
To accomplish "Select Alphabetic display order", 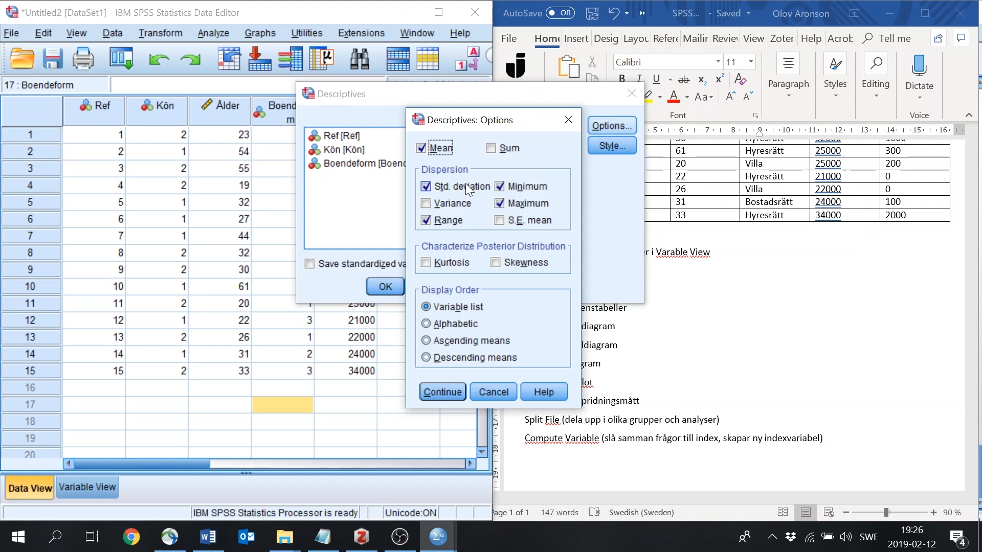I will (426, 324).
